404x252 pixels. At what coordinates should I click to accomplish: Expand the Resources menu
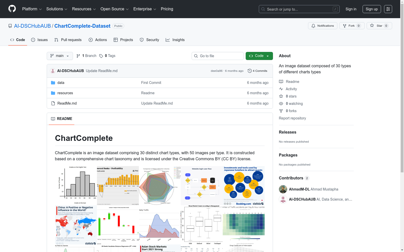click(x=84, y=9)
